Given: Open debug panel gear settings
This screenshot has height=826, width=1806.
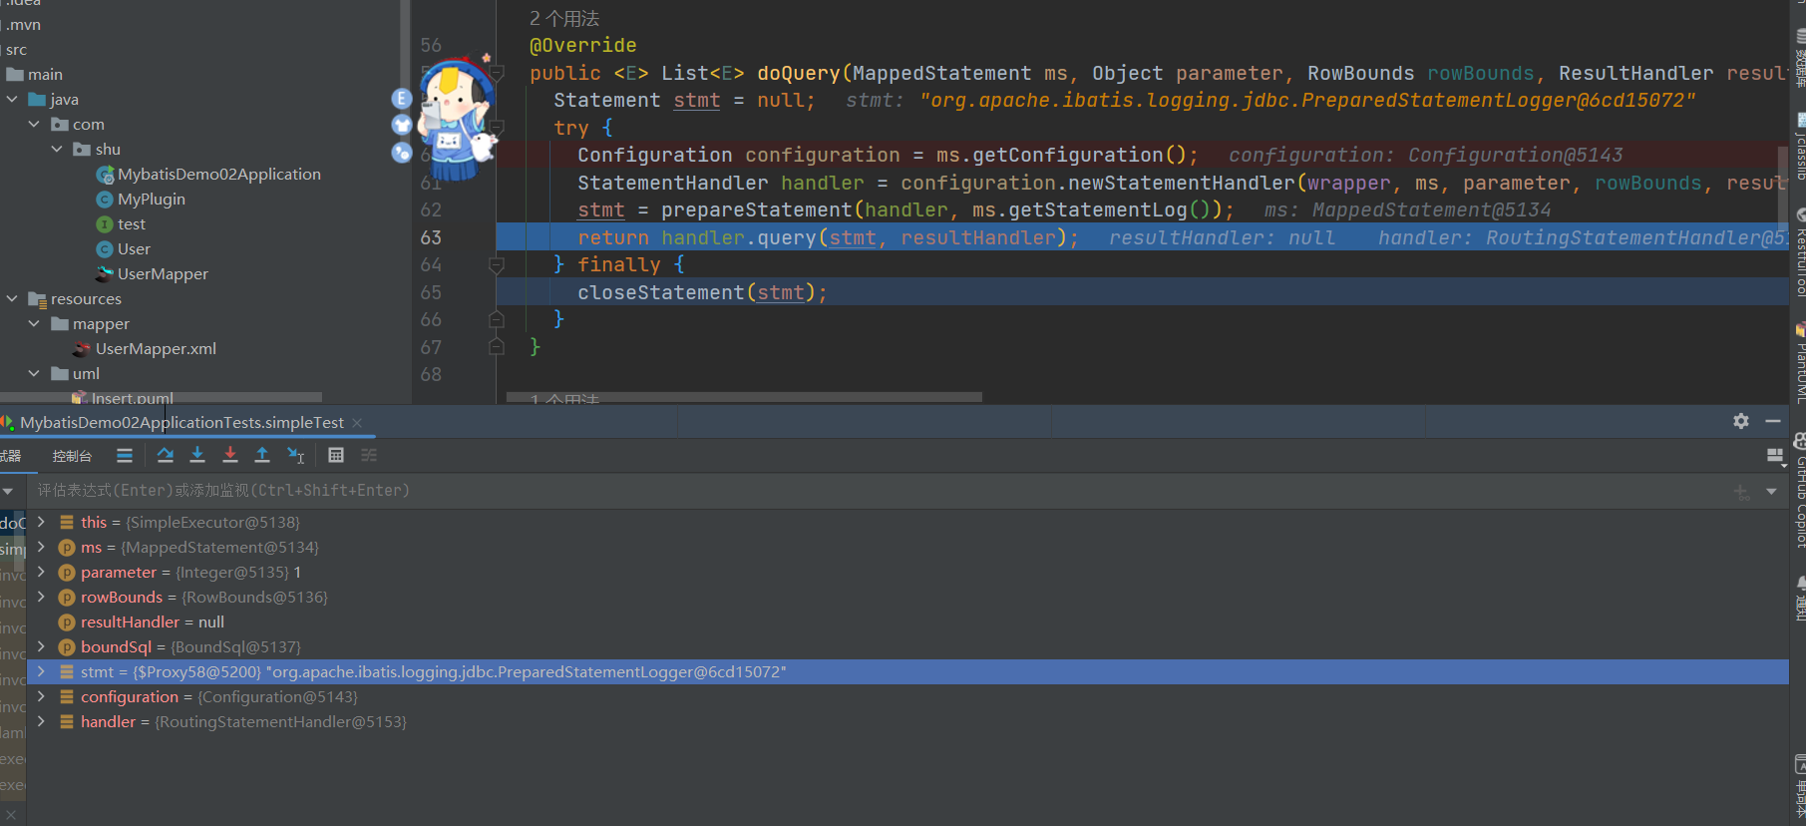Looking at the screenshot, I should pos(1741,421).
